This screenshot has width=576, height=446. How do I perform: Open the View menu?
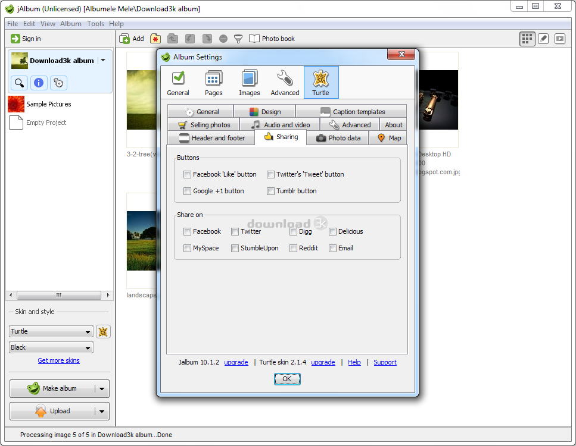pyautogui.click(x=48, y=23)
